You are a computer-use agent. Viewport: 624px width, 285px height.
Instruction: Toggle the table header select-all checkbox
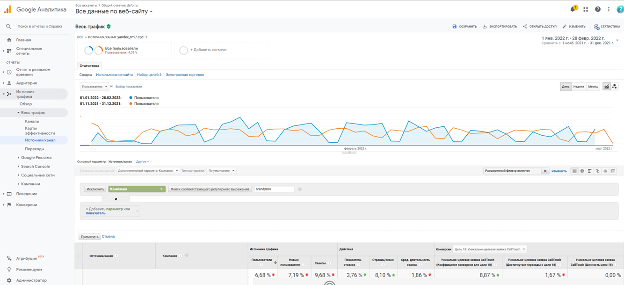click(79, 256)
